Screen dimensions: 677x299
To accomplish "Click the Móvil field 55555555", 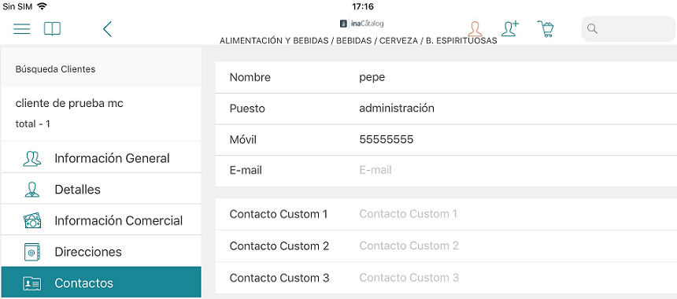I will pyautogui.click(x=446, y=139).
